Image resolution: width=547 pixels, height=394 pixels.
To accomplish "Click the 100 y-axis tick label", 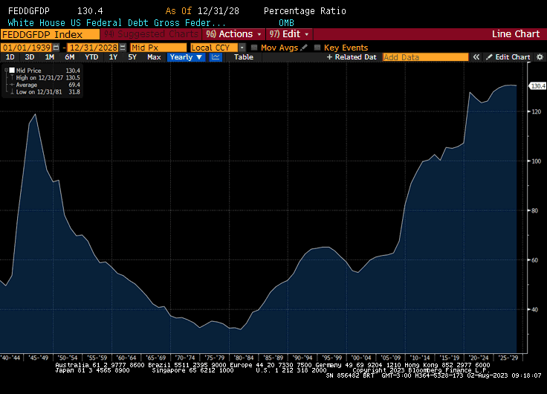I will (x=536, y=161).
